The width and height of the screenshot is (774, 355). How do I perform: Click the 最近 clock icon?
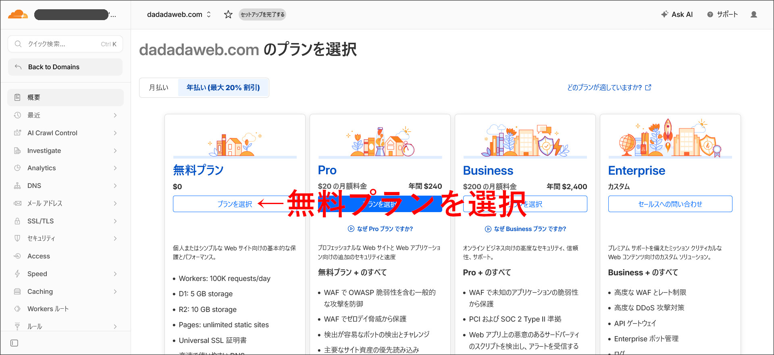17,115
